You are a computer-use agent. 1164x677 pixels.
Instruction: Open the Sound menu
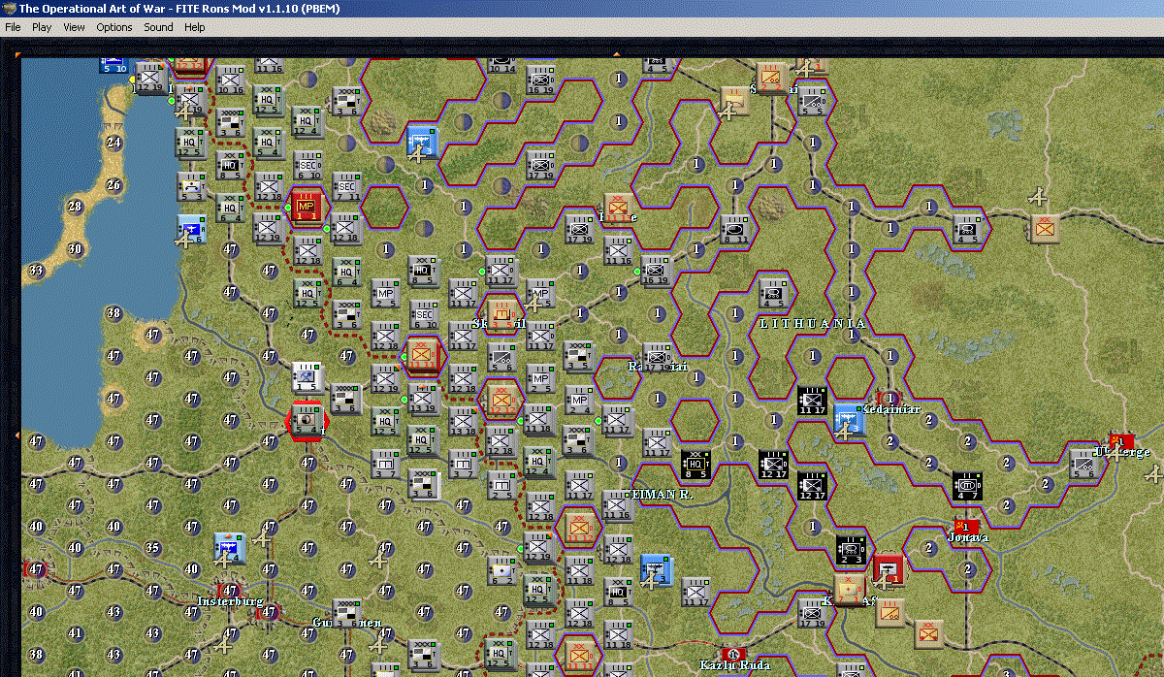click(158, 27)
